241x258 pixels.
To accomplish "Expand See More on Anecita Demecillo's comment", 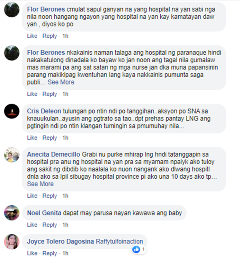I will click(40, 184).
